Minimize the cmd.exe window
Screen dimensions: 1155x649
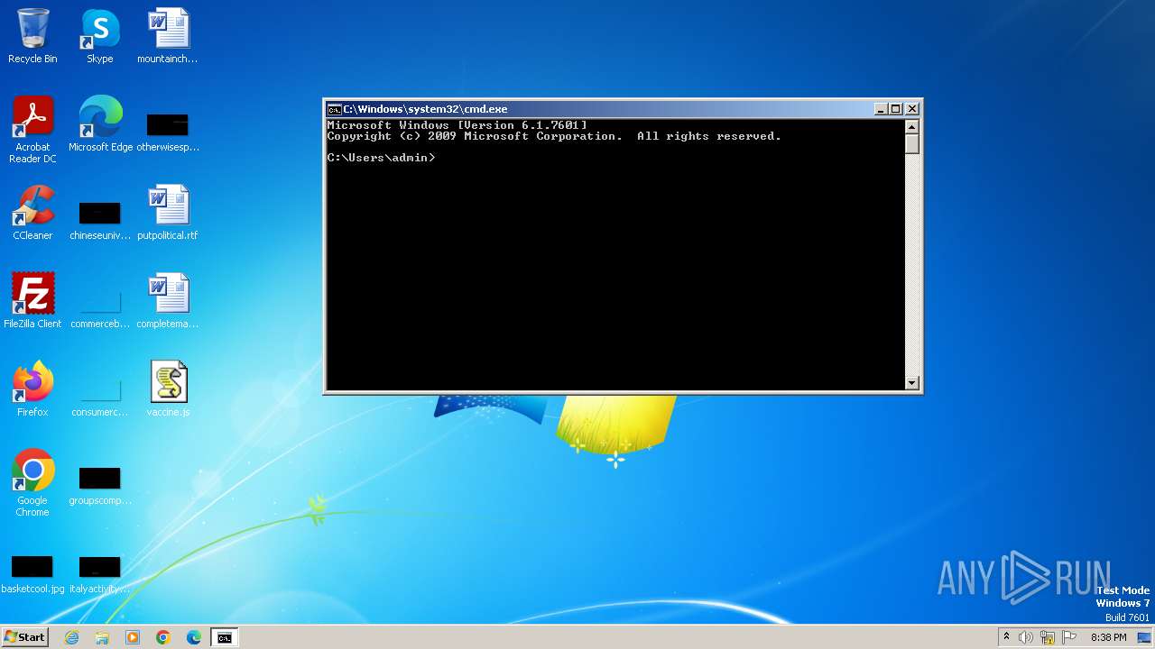[x=881, y=109]
